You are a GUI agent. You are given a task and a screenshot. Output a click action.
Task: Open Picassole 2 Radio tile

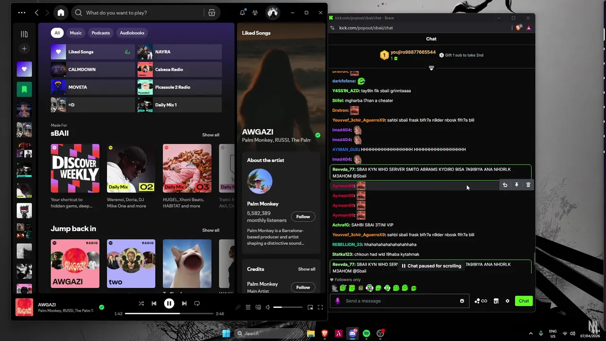[179, 87]
